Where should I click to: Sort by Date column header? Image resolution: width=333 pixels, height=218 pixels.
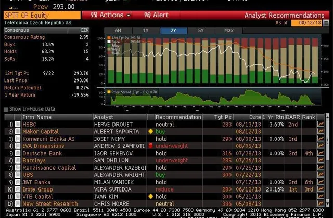tap(248, 117)
